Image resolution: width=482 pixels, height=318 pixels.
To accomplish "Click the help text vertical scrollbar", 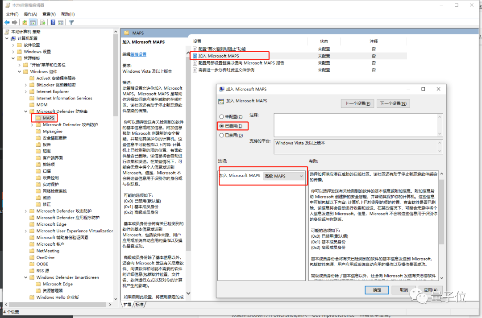I will [441, 226].
